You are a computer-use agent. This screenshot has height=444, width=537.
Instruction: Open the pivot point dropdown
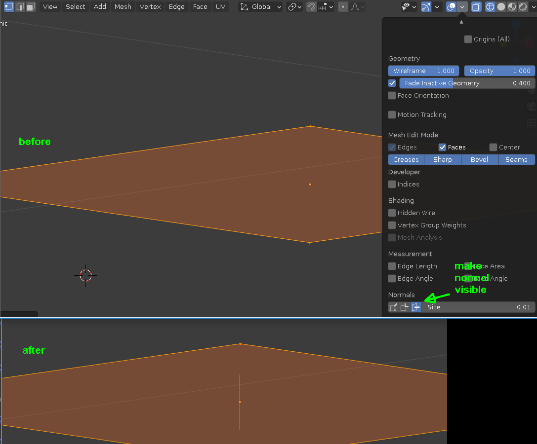click(294, 6)
